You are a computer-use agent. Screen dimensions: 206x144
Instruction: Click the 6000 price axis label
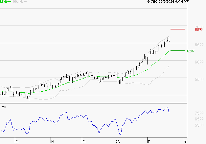[199, 62]
